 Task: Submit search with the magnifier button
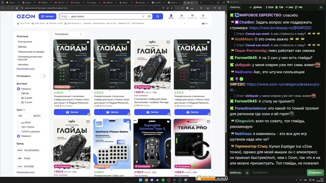(x=158, y=17)
